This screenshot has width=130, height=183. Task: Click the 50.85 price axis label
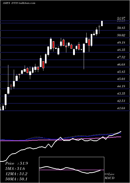(121, 28)
